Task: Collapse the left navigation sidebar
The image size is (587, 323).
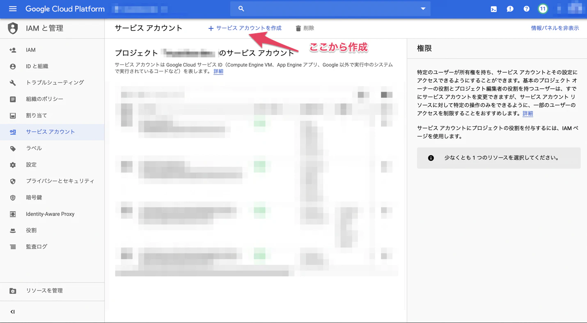Action: (x=12, y=312)
